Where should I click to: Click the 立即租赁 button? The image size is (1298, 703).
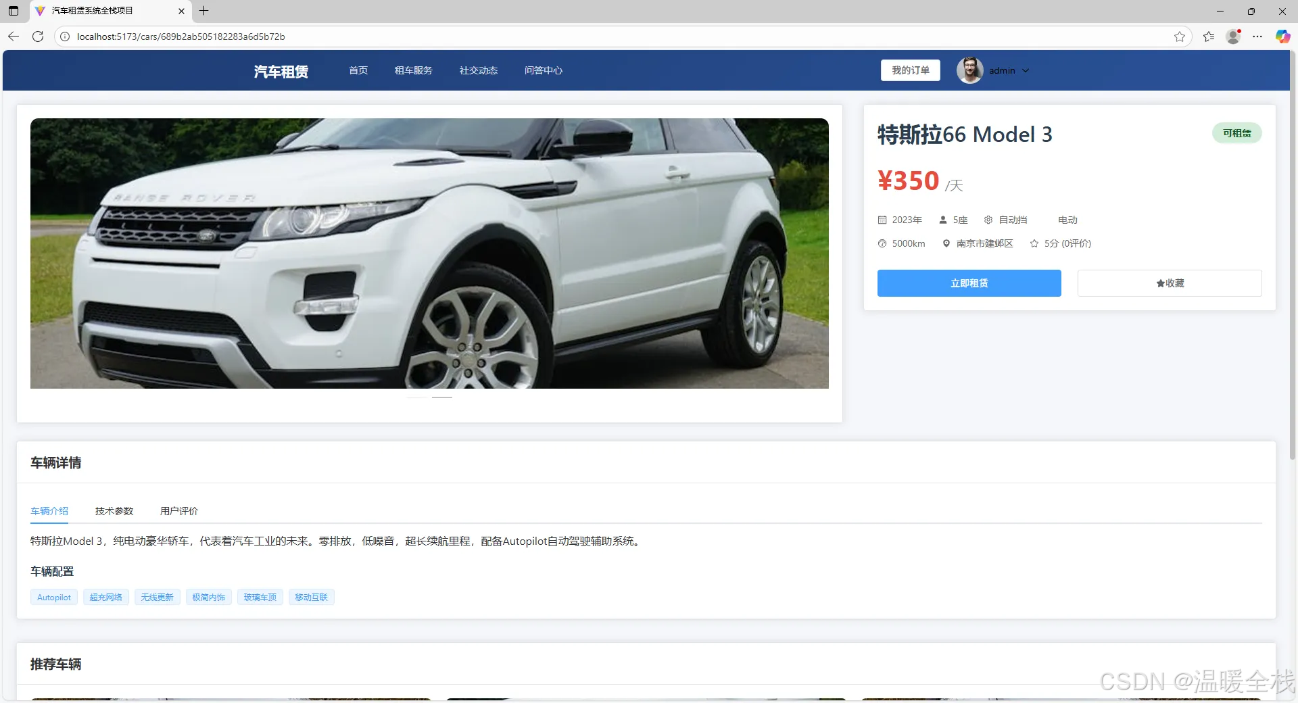coord(969,283)
